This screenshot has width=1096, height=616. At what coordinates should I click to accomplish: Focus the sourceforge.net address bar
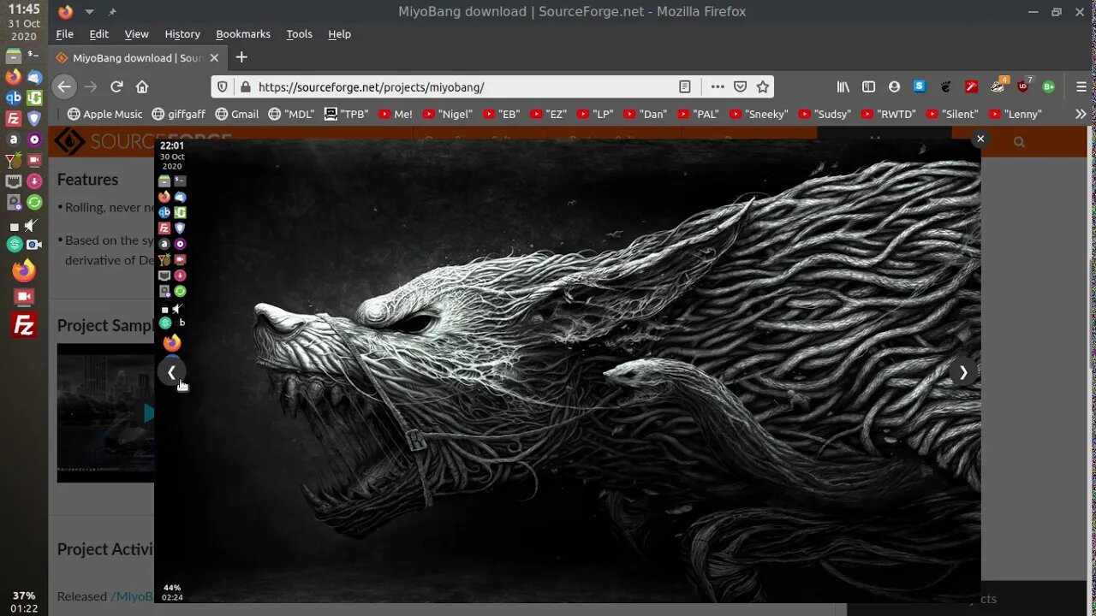[462, 86]
